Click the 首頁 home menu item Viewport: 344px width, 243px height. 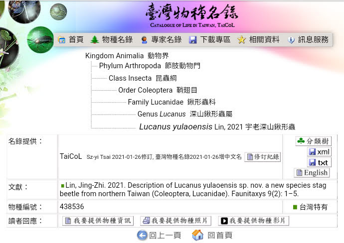click(x=71, y=40)
